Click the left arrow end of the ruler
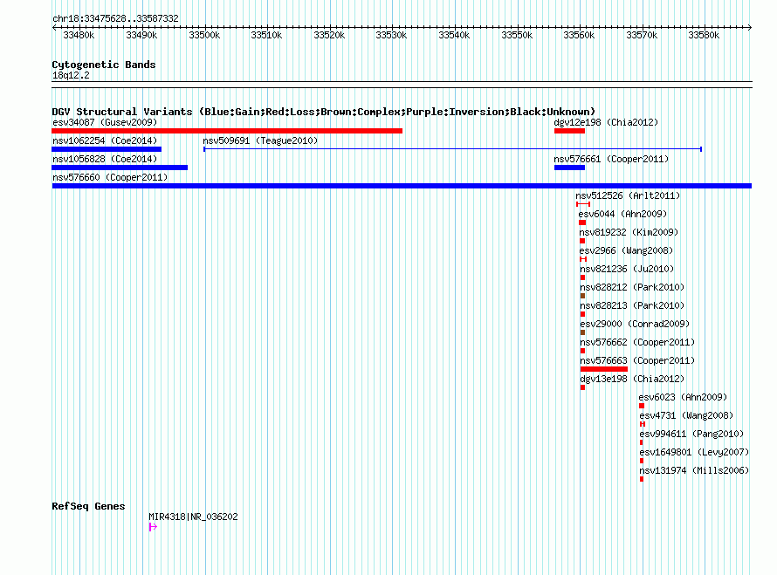777x575 pixels. point(54,28)
